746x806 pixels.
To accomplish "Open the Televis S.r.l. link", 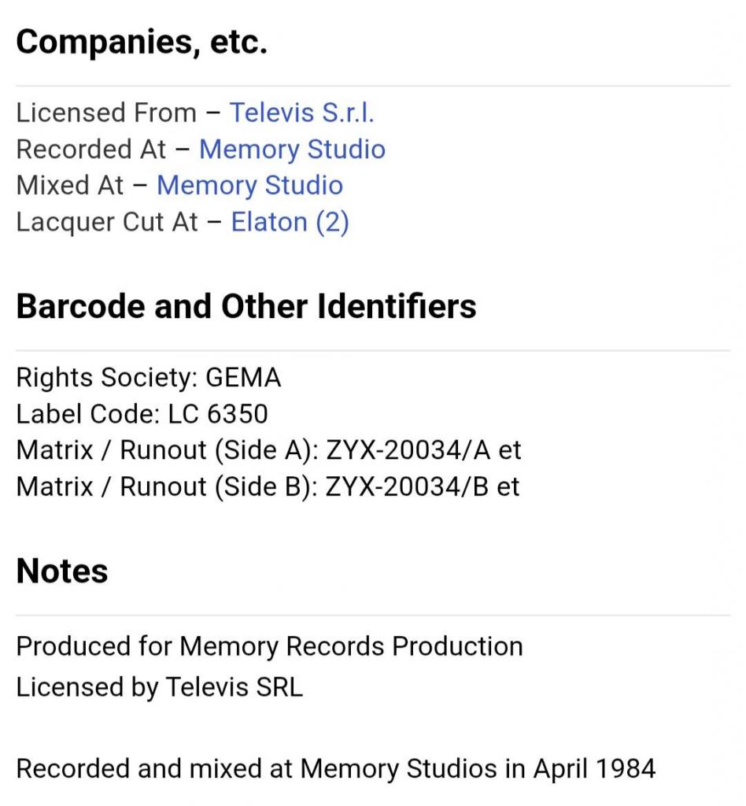I will click(301, 113).
